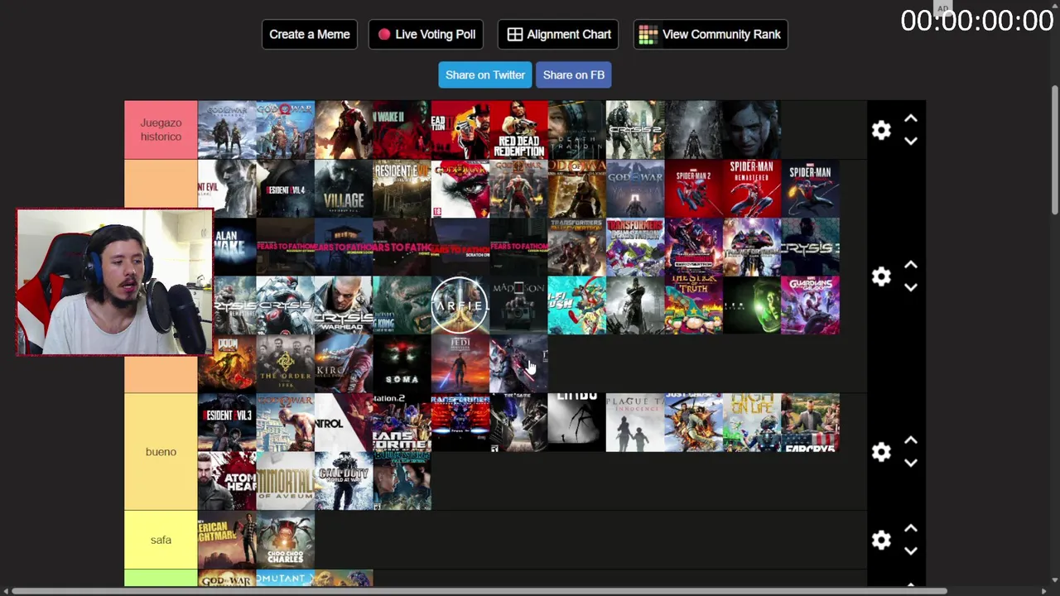
Task: Select Spider-Man 2 cover
Action: click(693, 189)
